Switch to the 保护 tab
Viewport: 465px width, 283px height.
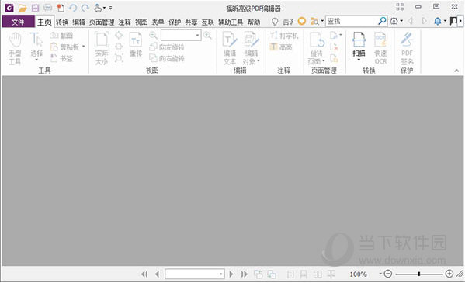(175, 22)
